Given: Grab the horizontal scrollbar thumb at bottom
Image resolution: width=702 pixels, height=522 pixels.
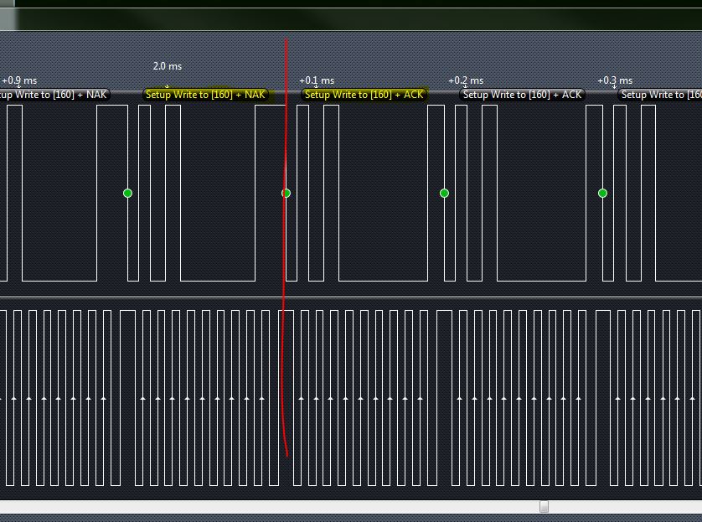Looking at the screenshot, I should click(544, 506).
